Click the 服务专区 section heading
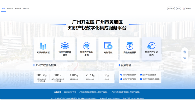Viewport: 195px width, 100px height. pos(126,65)
